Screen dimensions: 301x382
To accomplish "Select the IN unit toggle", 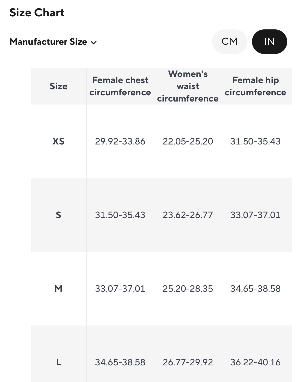I will click(269, 42).
